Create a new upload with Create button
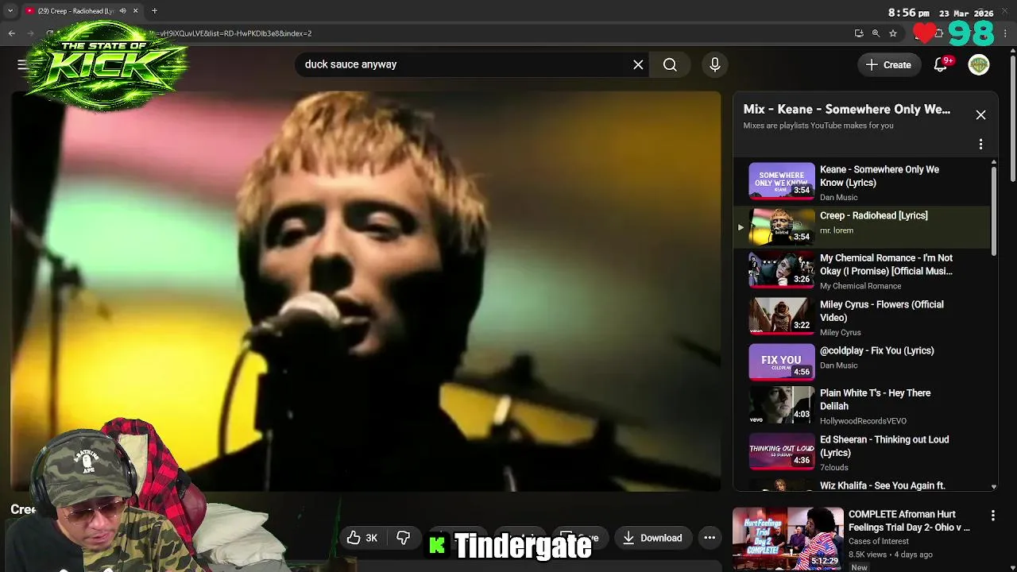Image resolution: width=1017 pixels, height=572 pixels. click(889, 64)
